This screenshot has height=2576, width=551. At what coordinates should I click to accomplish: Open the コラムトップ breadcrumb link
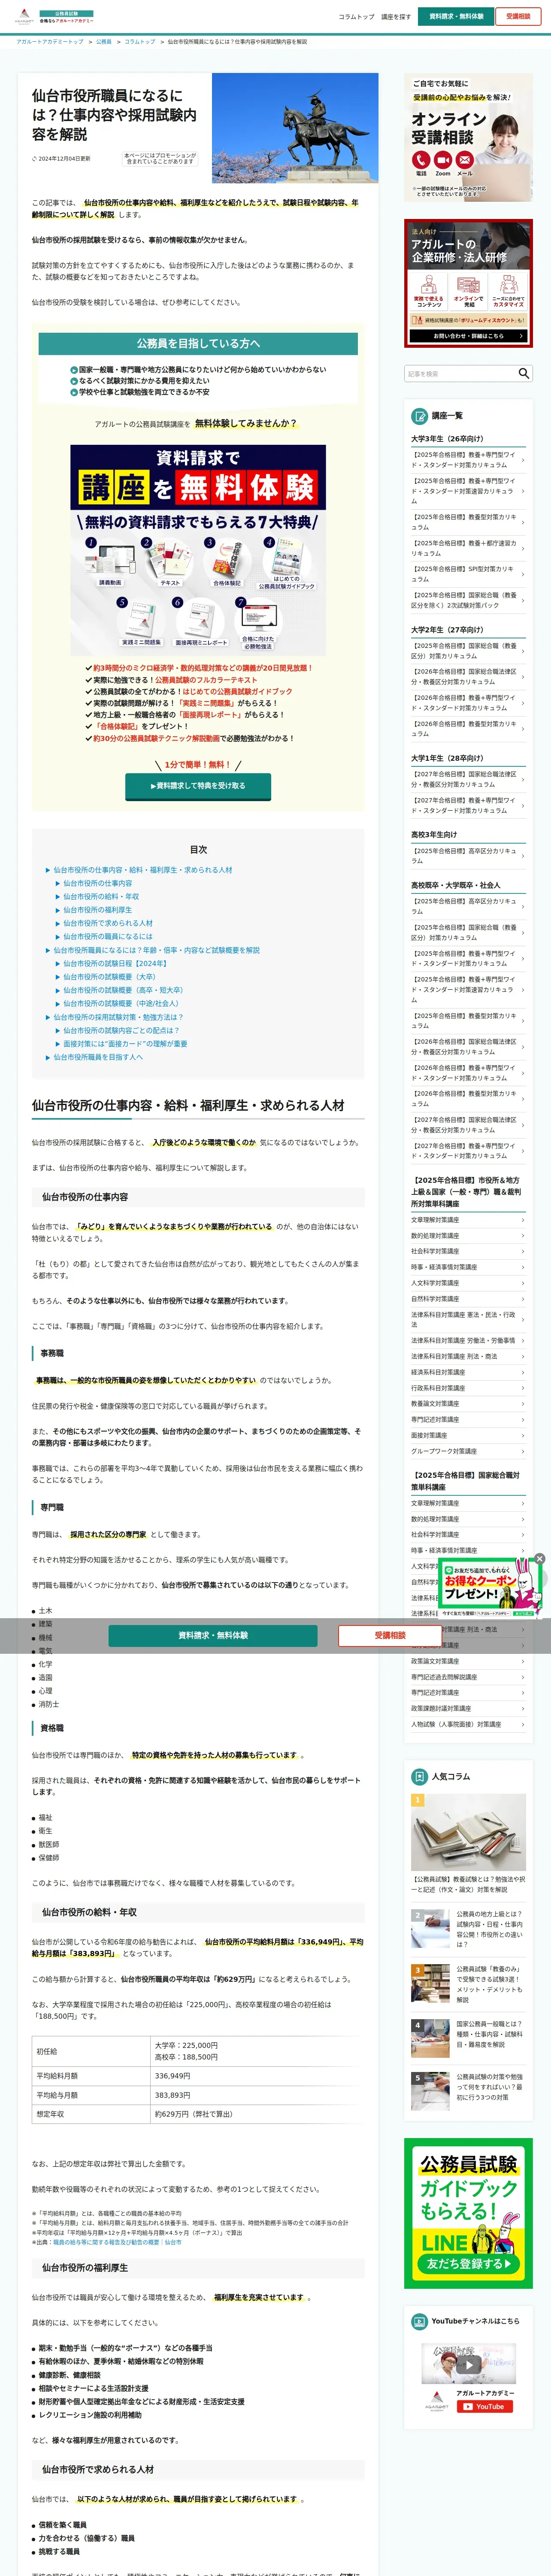pyautogui.click(x=140, y=42)
